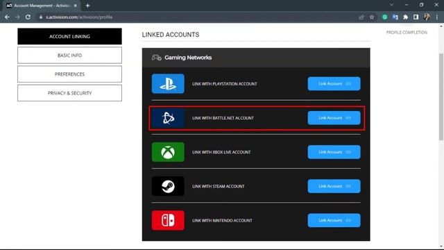Click the Battle.net logo icon
Image resolution: width=444 pixels, height=250 pixels.
point(168,118)
